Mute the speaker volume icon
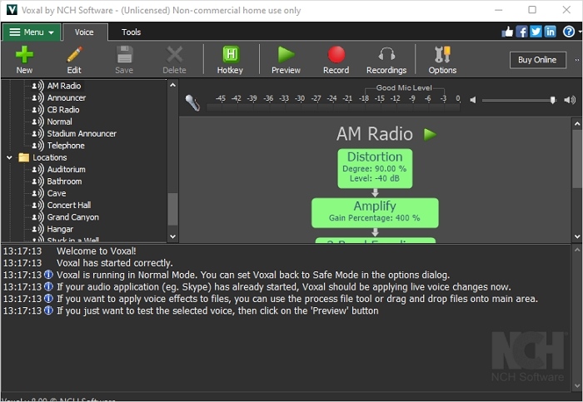Screen dimensions: 583x402 click(x=473, y=100)
